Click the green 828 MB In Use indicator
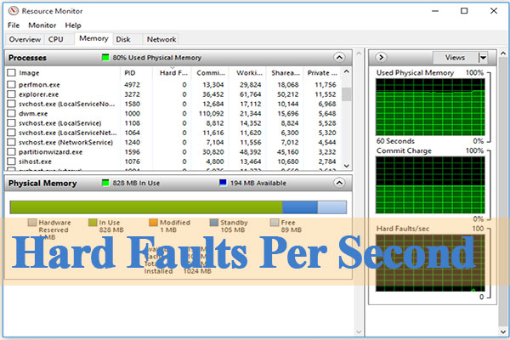Viewport: 510px width, 340px height. click(x=105, y=183)
